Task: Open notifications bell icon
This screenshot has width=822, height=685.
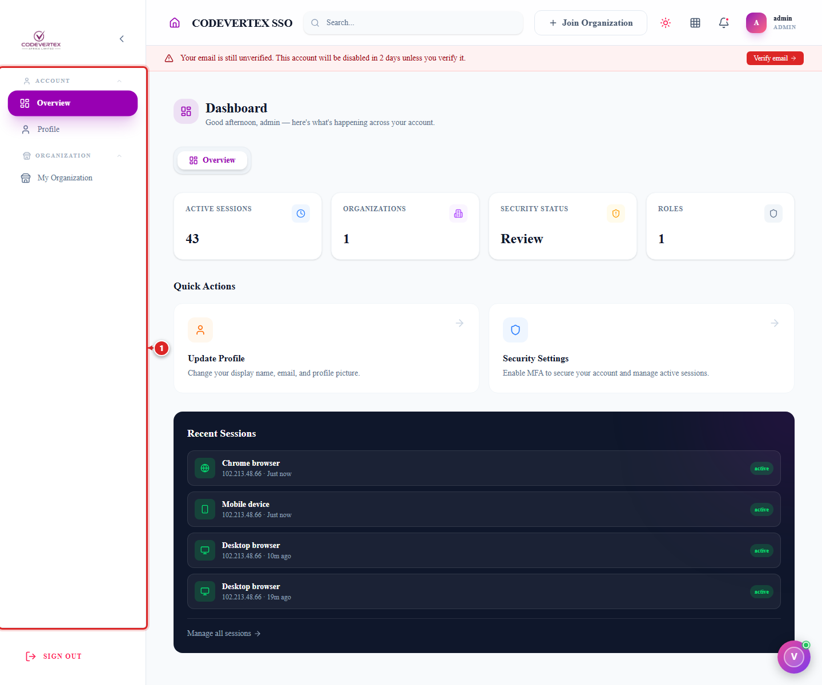Action: [x=724, y=23]
